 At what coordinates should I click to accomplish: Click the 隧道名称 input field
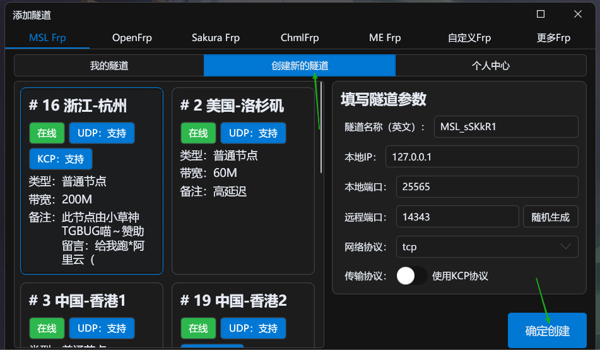[506, 126]
